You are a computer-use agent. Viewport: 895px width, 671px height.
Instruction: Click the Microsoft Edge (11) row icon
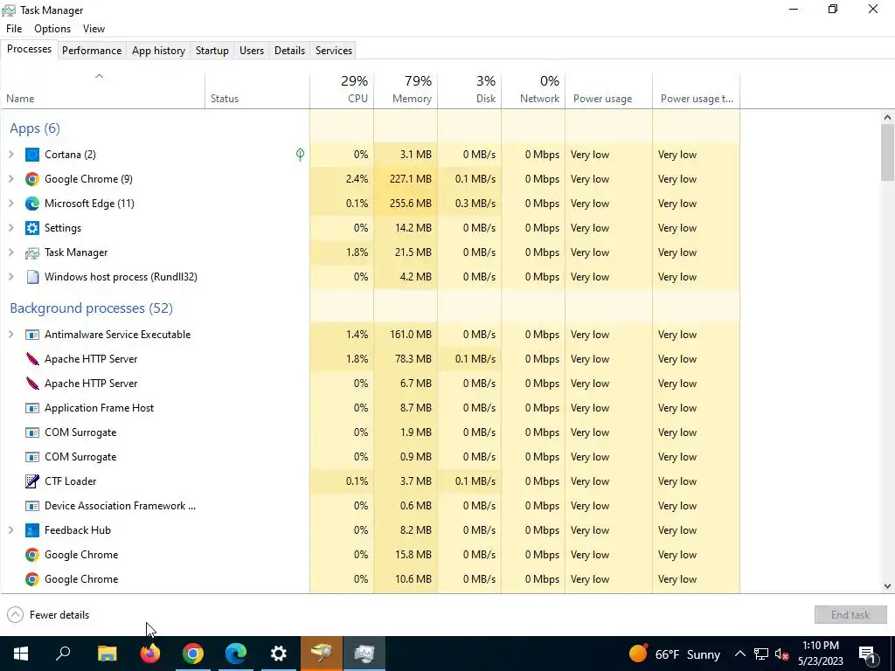point(32,204)
